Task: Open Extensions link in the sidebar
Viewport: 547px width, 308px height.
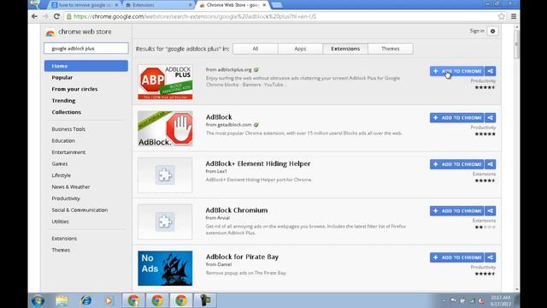Action: (64, 239)
